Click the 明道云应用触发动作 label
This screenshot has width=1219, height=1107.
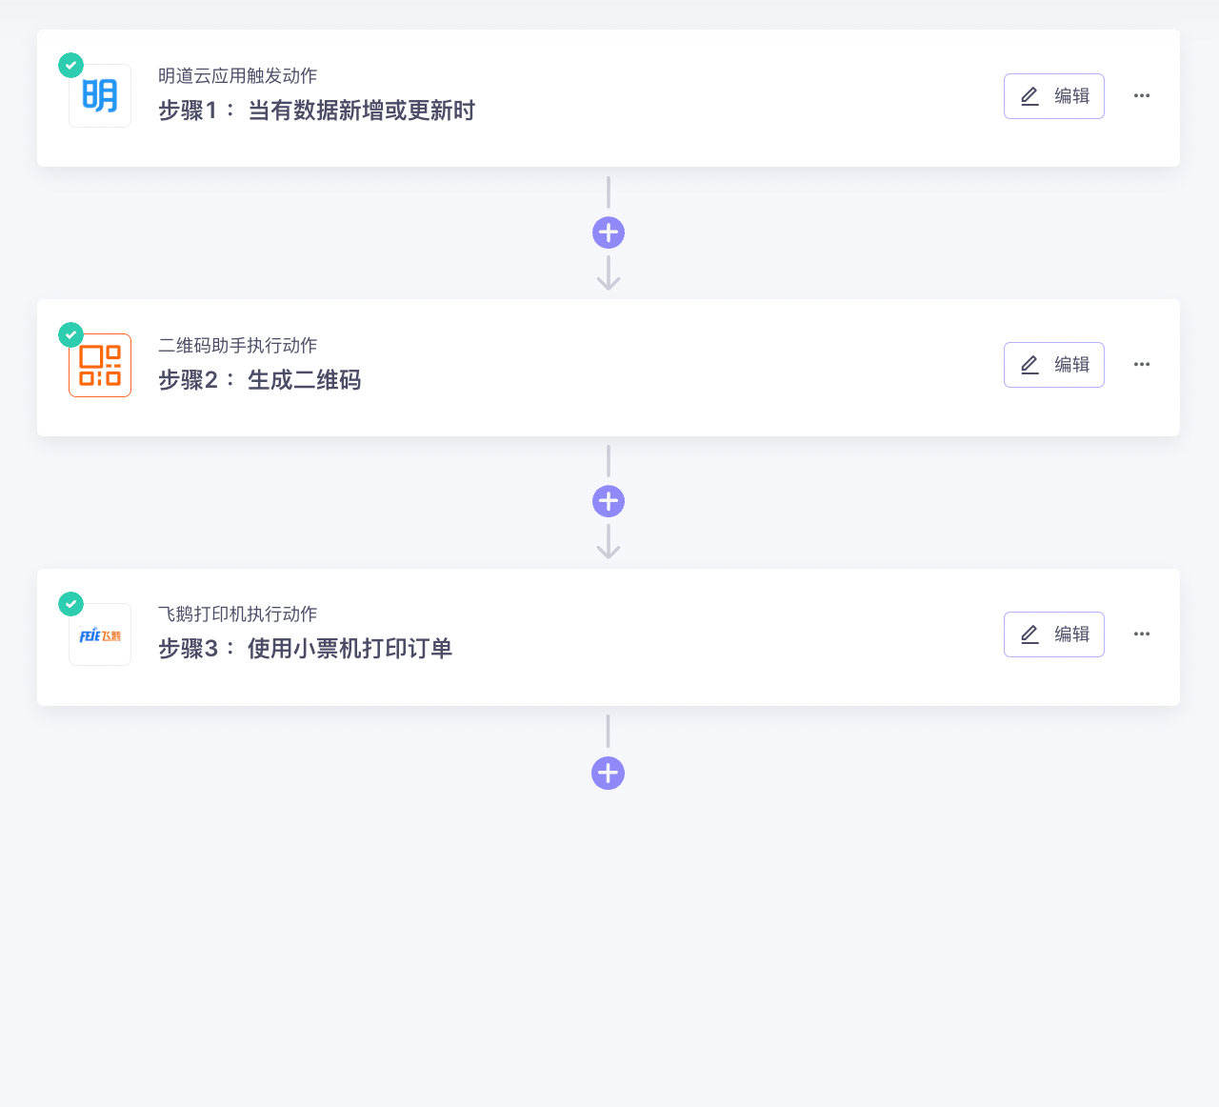(x=238, y=76)
